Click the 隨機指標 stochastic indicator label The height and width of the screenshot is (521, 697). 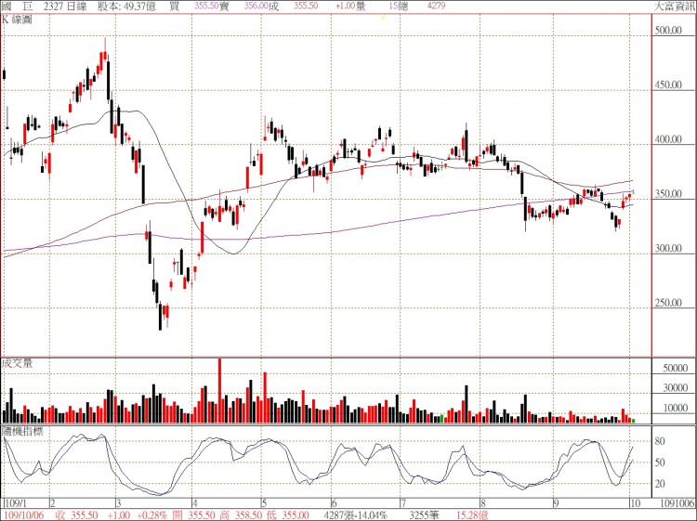[x=22, y=432]
